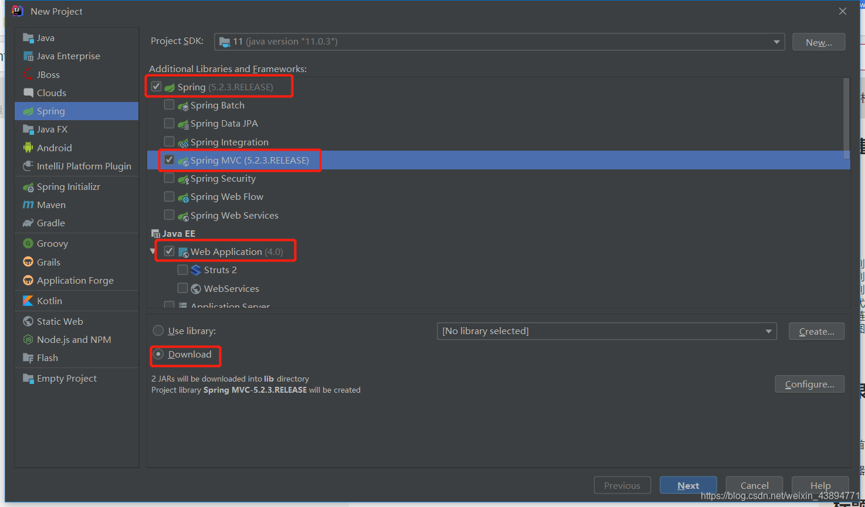Click the frameworks list vertical scrollbar
This screenshot has height=507, width=865.
[x=846, y=119]
